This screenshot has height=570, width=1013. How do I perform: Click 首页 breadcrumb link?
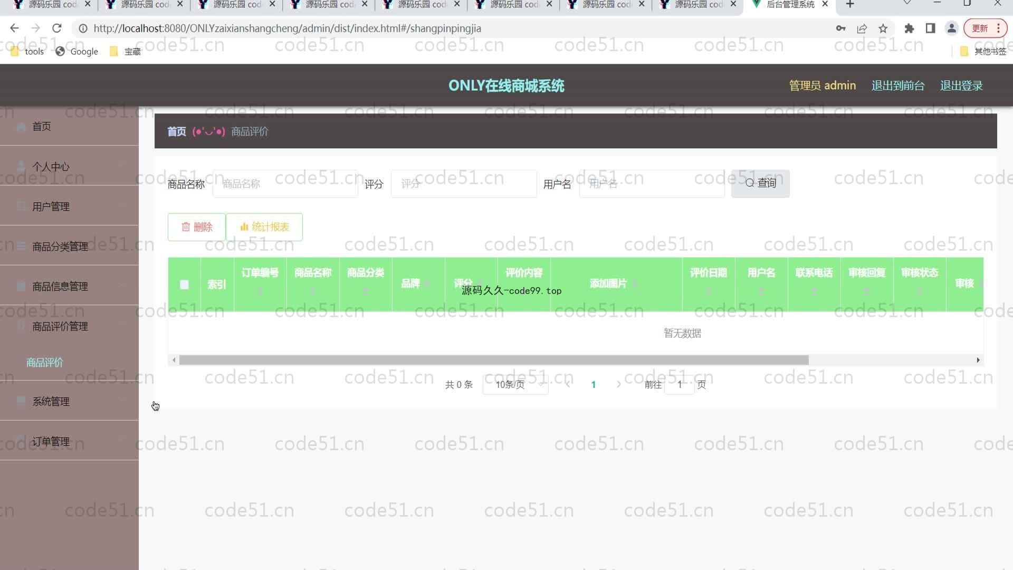177,131
